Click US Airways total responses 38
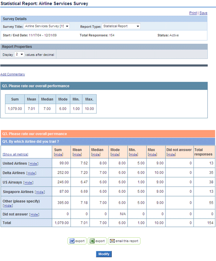Viewport: 216px width, 261px height. coord(211,182)
